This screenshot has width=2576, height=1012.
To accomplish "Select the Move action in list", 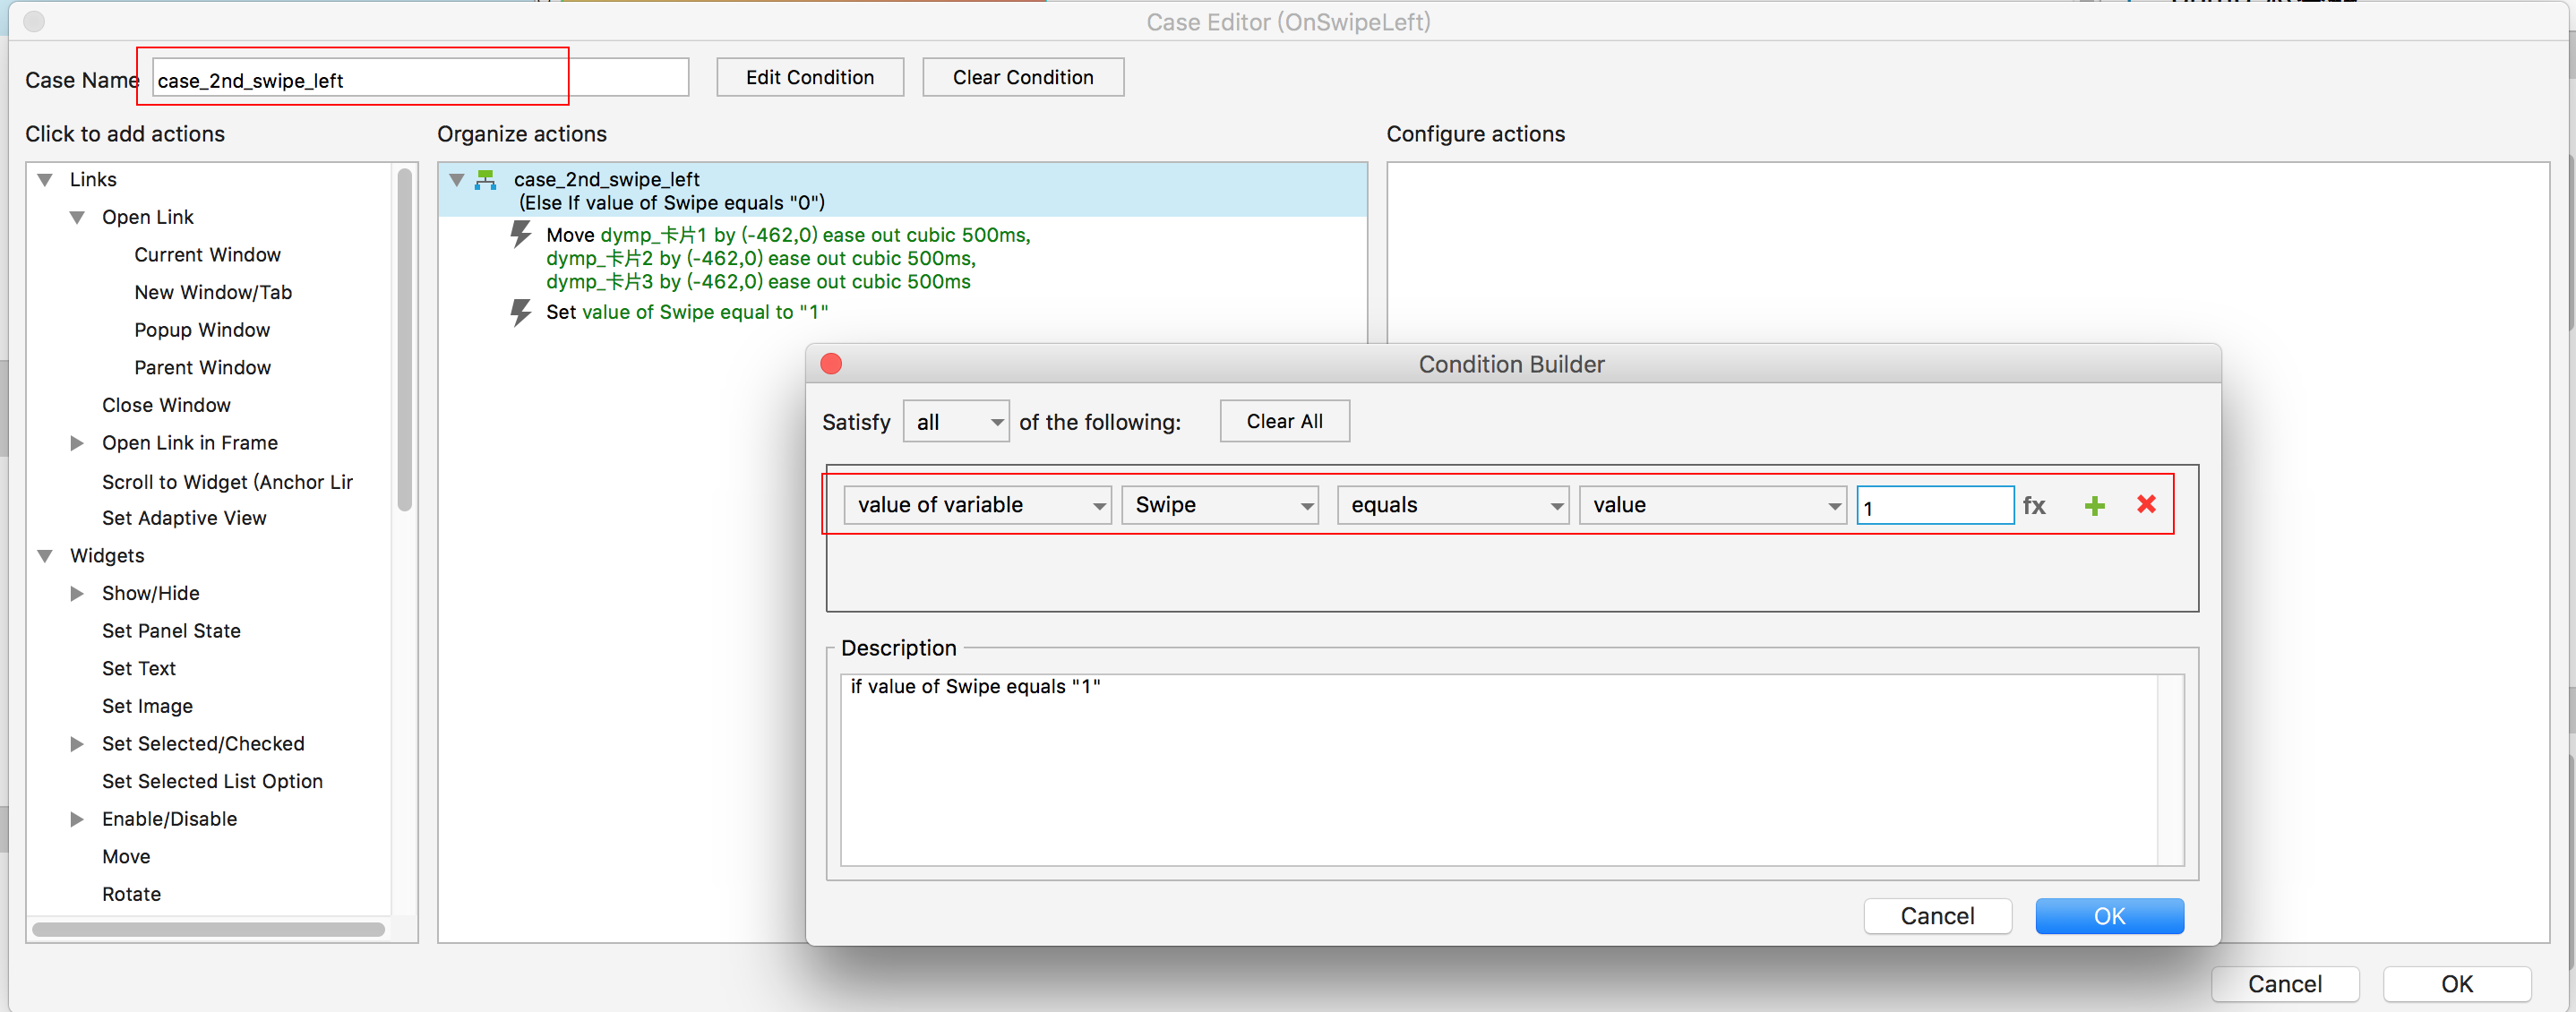I will coord(126,857).
